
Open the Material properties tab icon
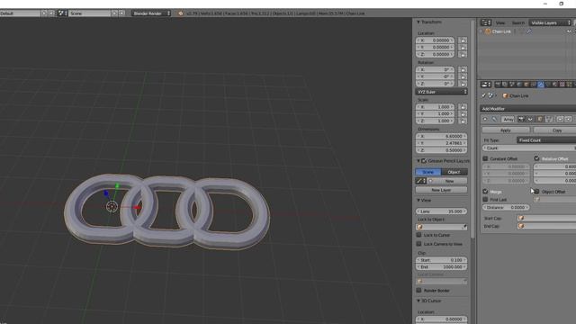[x=554, y=85]
